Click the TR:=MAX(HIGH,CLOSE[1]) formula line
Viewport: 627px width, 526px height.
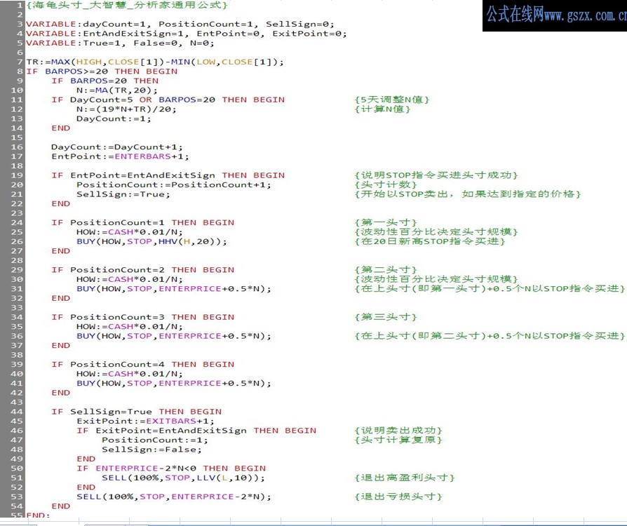pos(155,62)
